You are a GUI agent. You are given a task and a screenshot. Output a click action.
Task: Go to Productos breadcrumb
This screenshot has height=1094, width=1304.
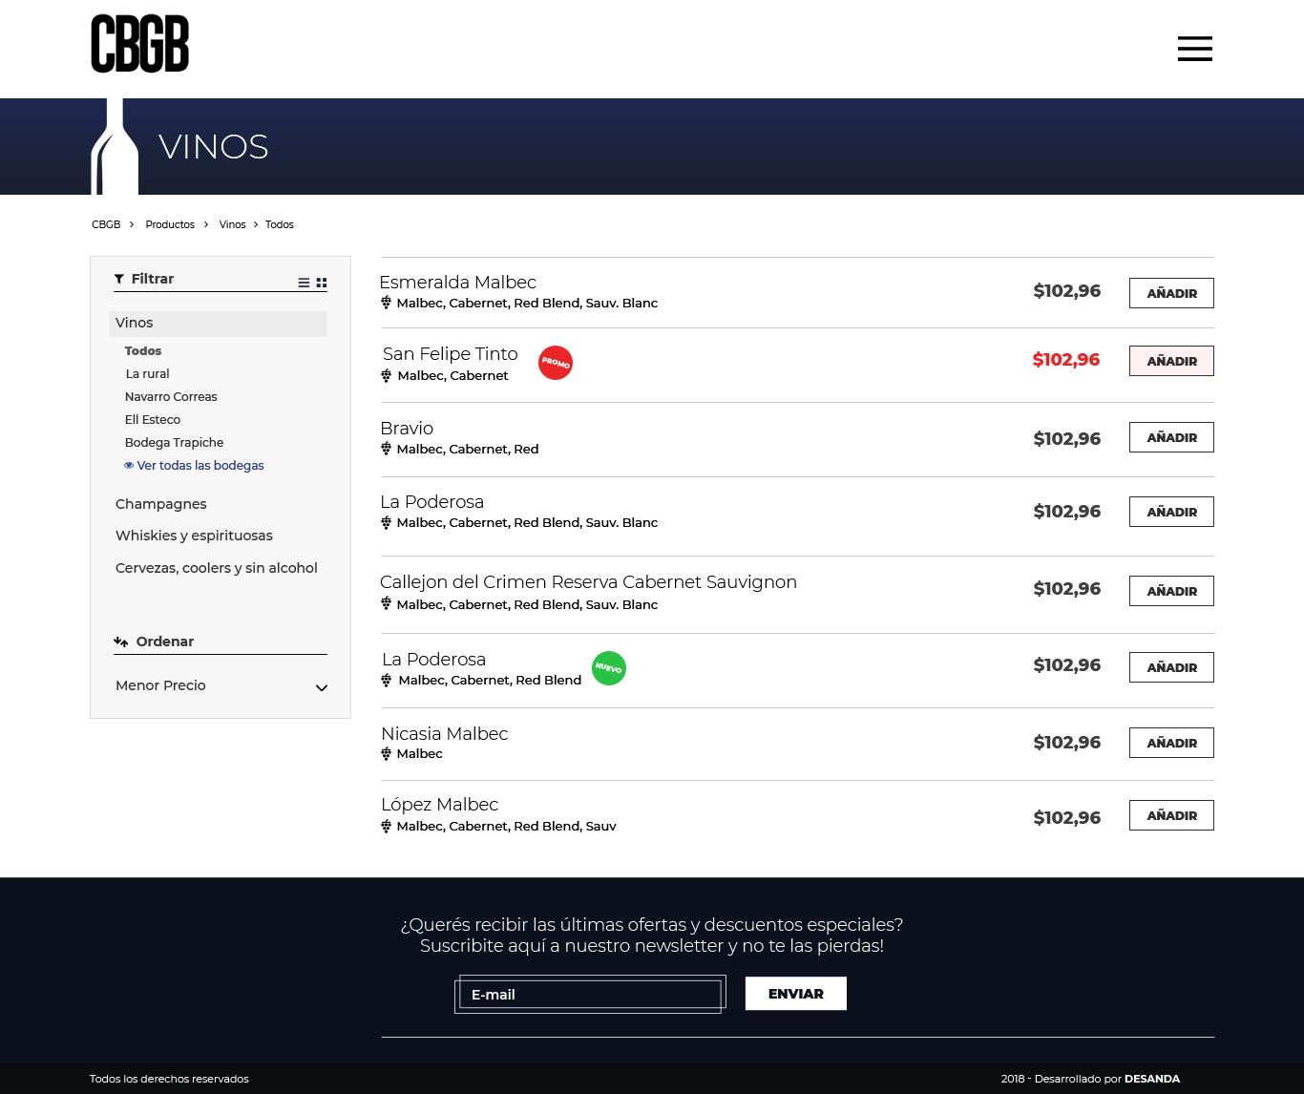tap(170, 225)
